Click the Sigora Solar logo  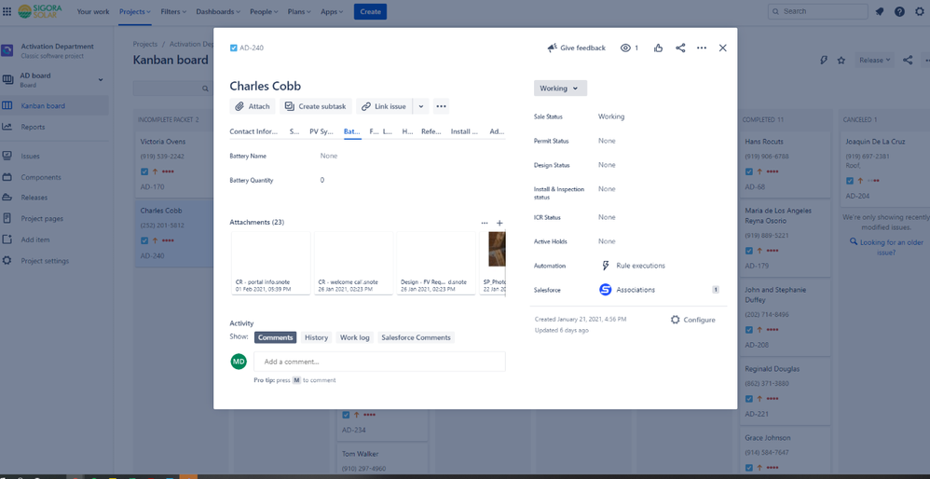click(40, 11)
